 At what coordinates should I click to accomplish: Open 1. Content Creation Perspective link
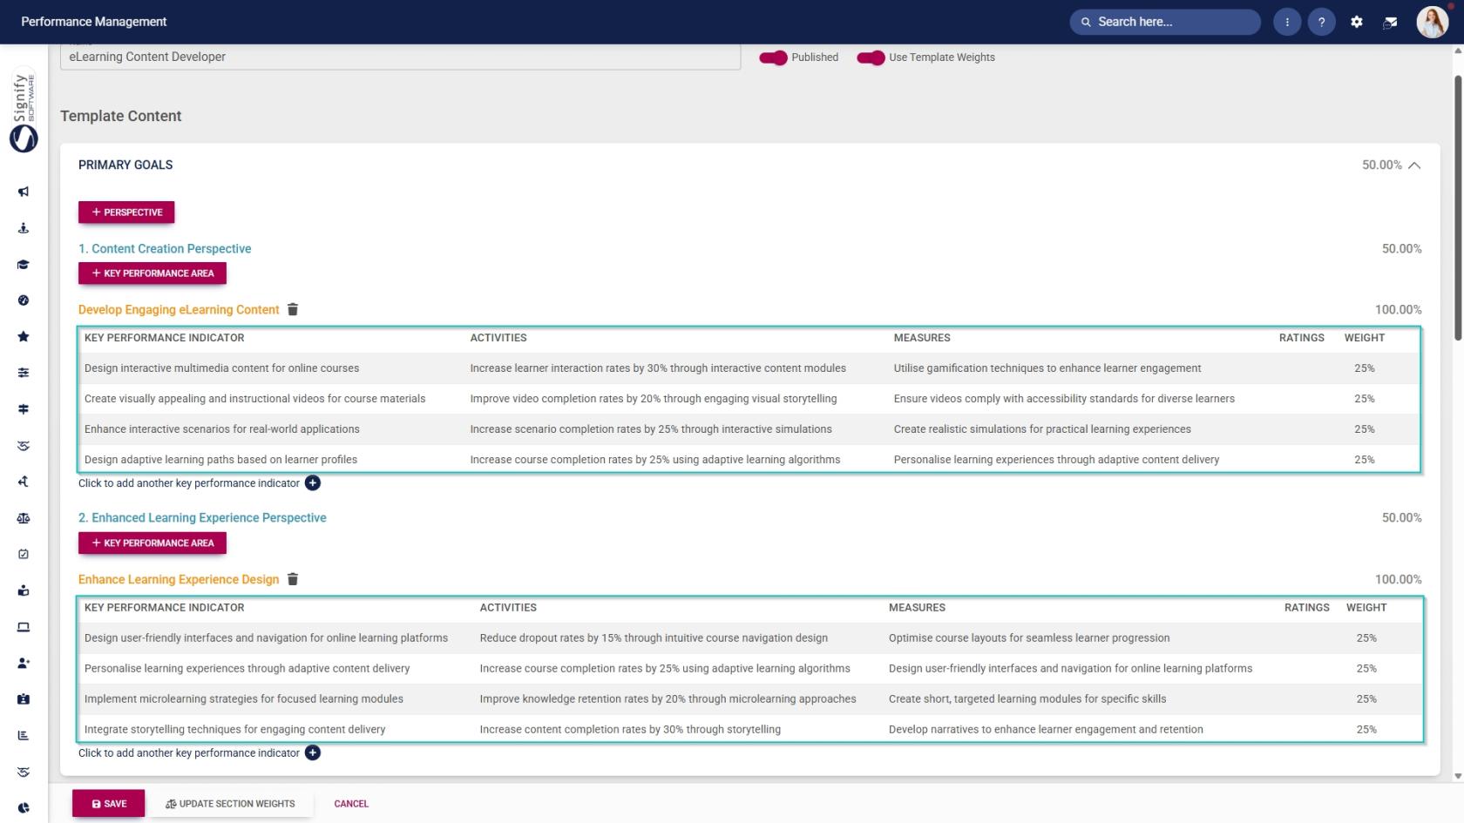pyautogui.click(x=165, y=249)
